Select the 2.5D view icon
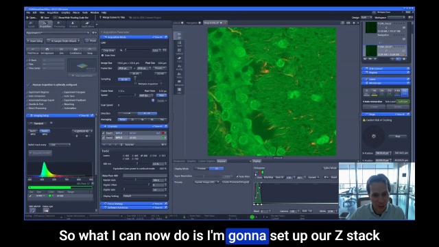Viewport: 439px width, 247px height. pos(179,60)
